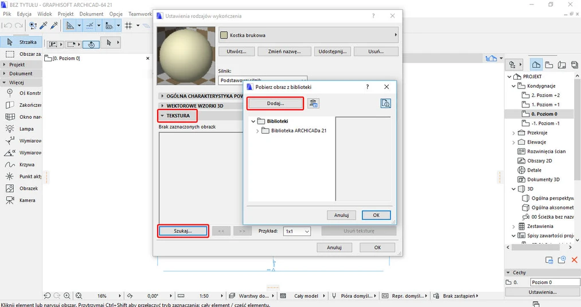Collapse the TEKSTURA section
Image resolution: width=581 pixels, height=307 pixels.
(162, 116)
